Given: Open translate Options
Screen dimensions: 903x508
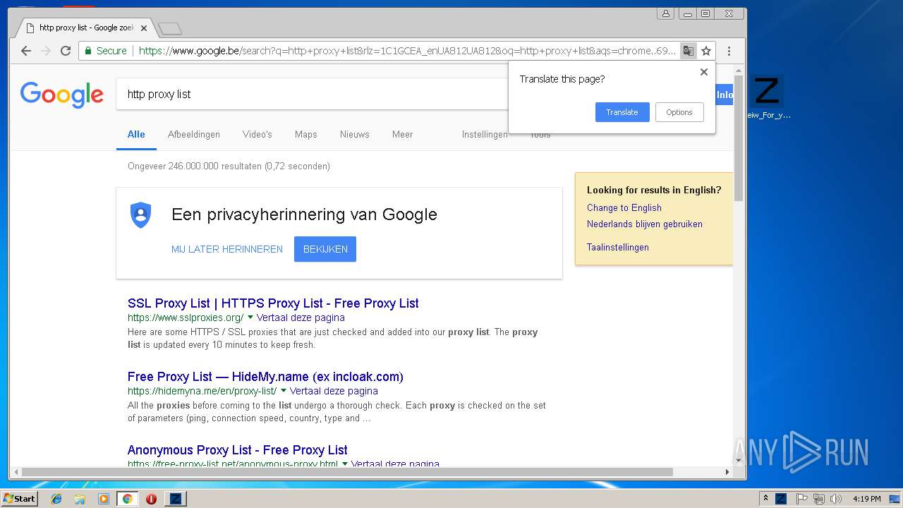Looking at the screenshot, I should pyautogui.click(x=679, y=112).
